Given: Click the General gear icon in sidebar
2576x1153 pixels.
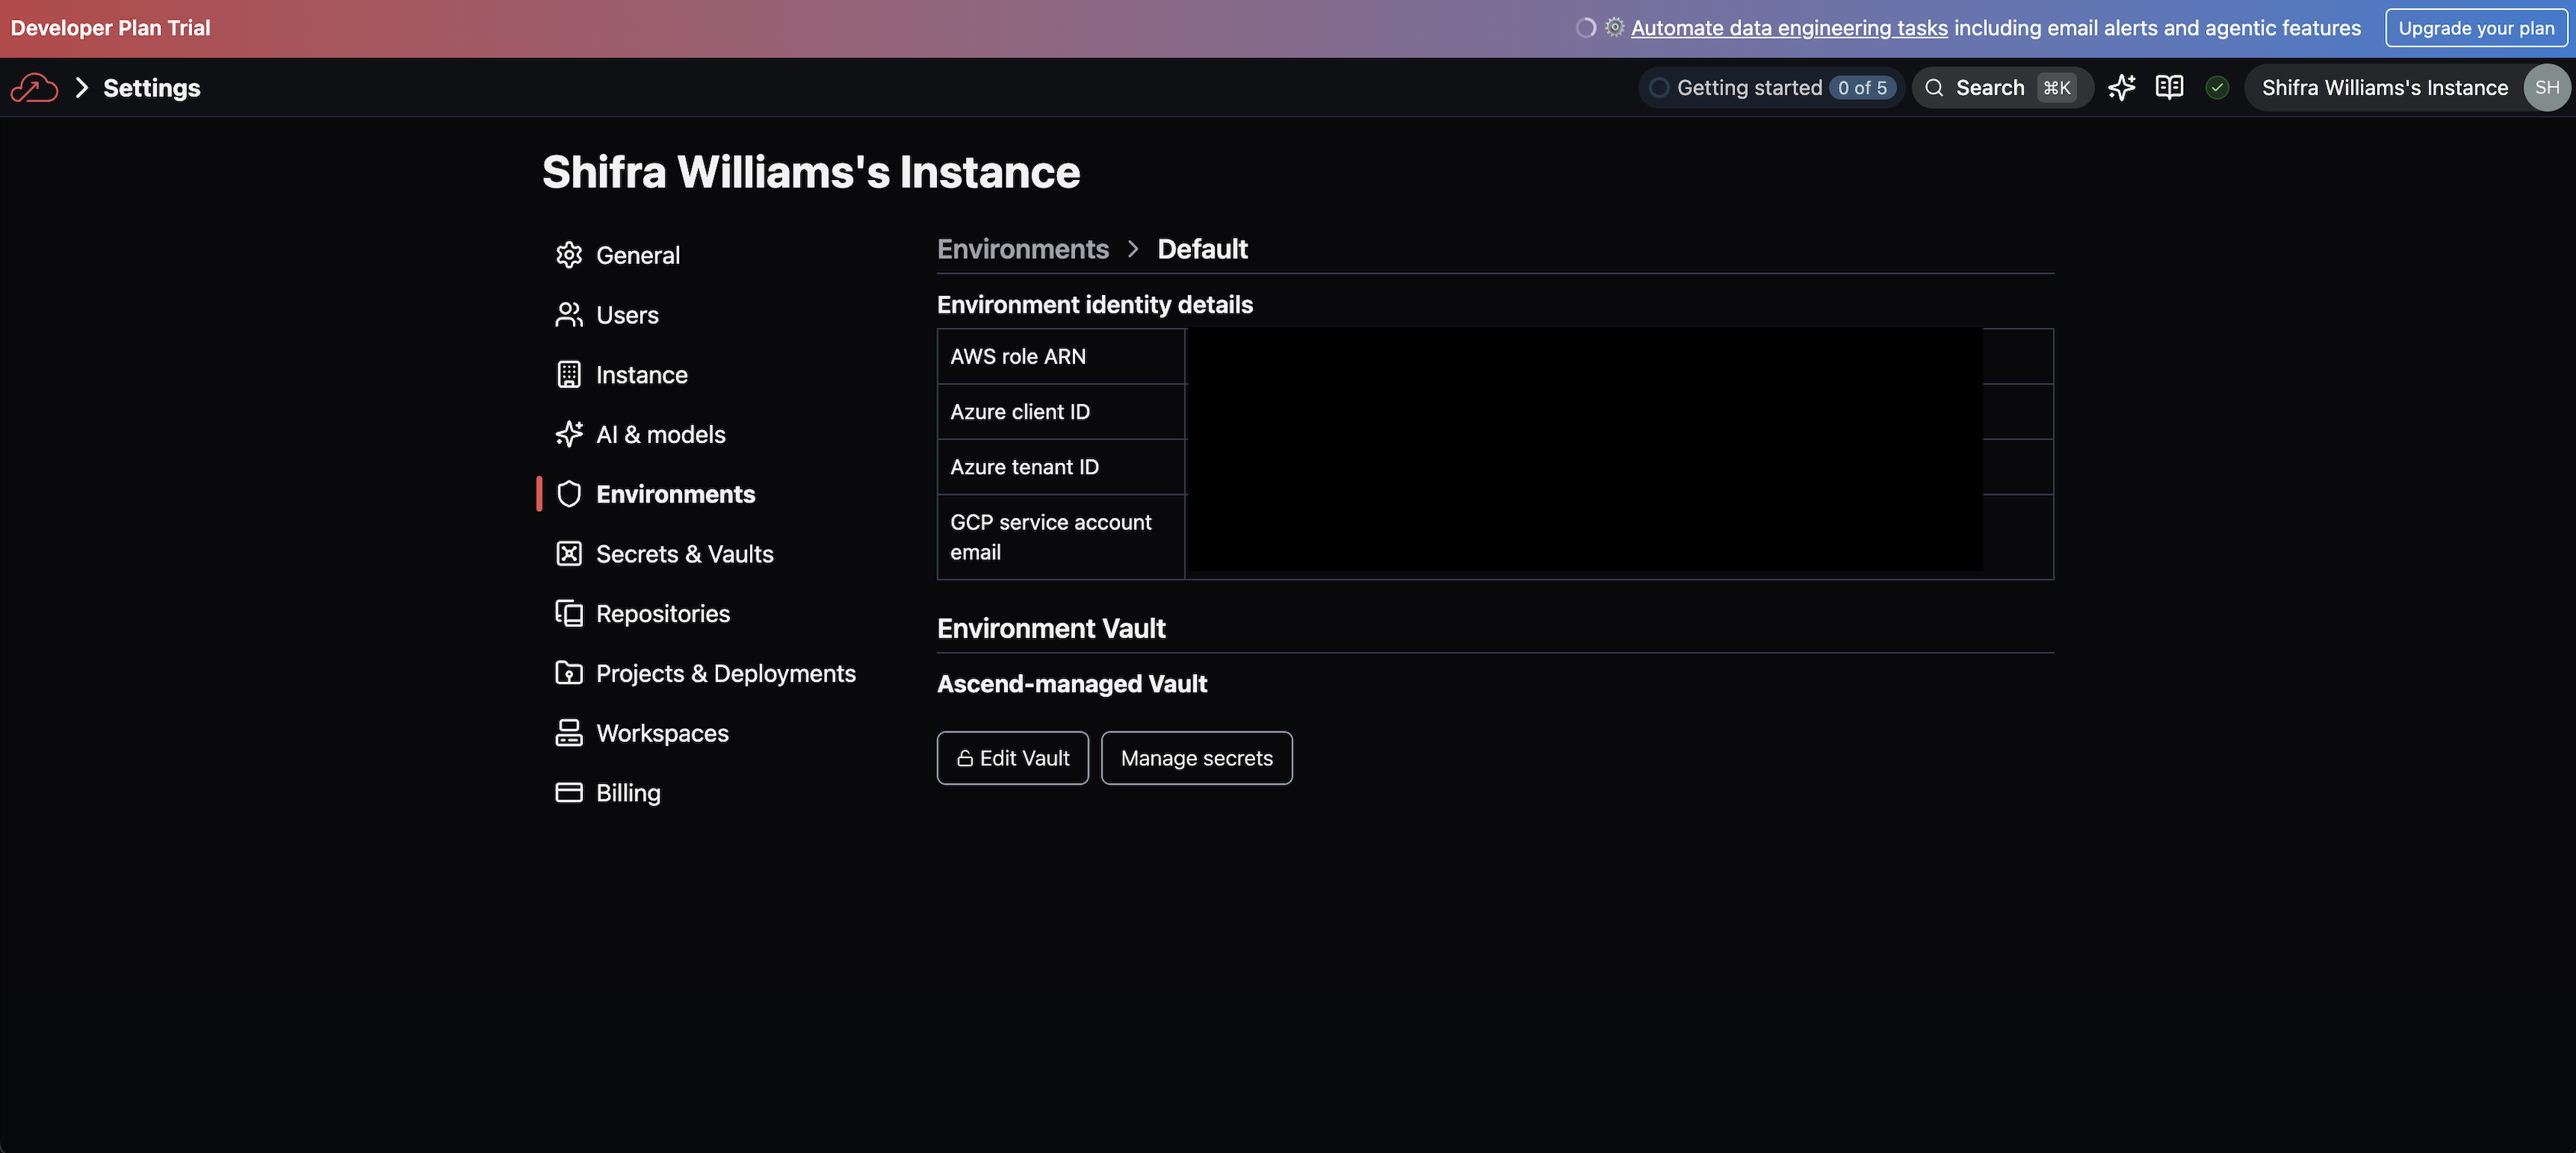Looking at the screenshot, I should pos(569,255).
